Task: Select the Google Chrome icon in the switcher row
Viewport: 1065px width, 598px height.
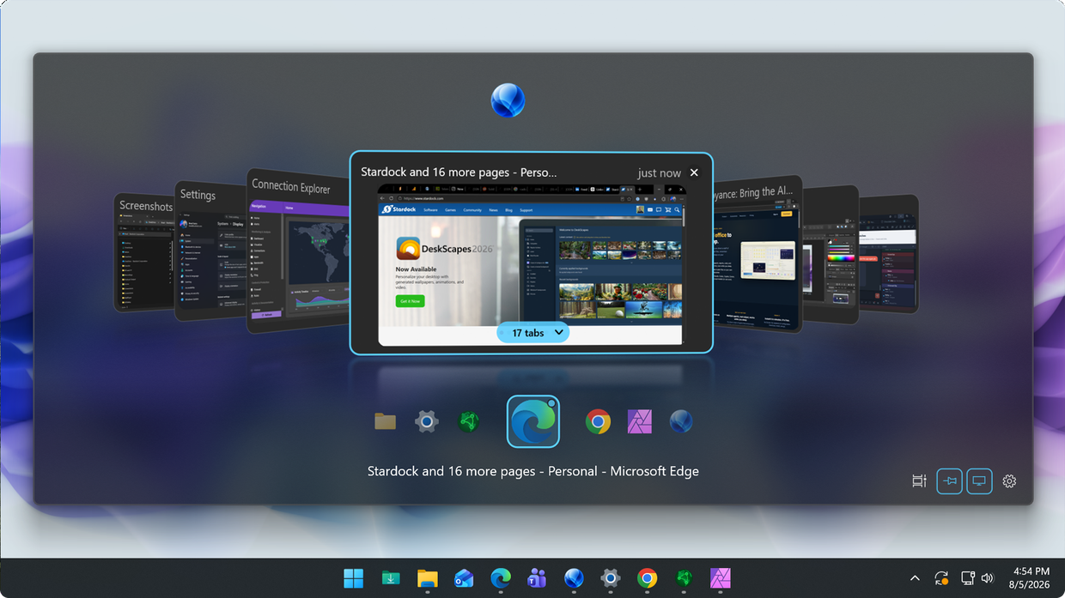Action: (598, 421)
